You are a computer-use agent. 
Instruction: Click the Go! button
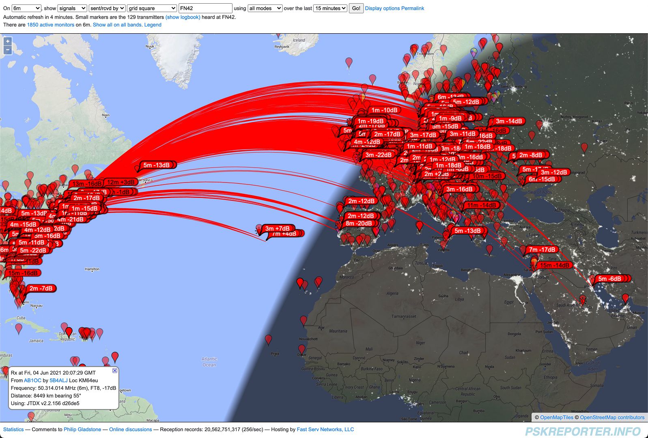tap(356, 8)
